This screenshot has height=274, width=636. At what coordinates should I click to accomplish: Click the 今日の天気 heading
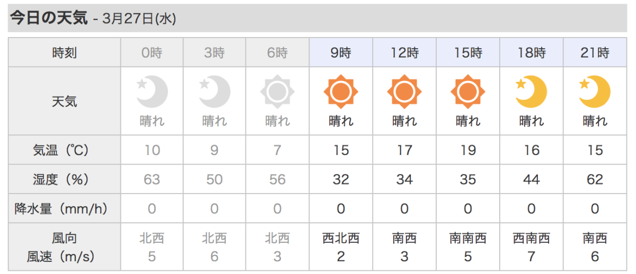[48, 17]
